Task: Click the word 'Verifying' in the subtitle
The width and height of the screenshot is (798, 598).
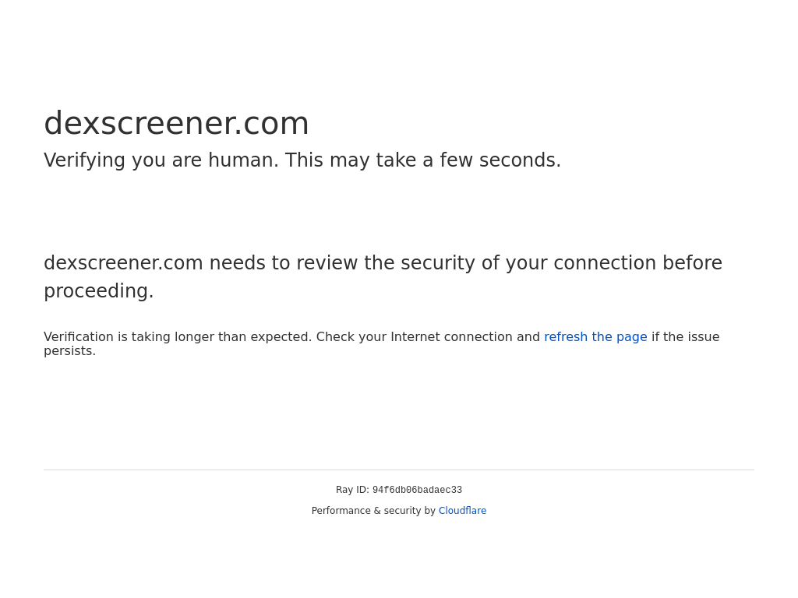Action: [x=84, y=160]
